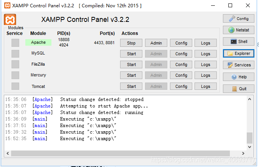This screenshot has height=167, width=259.
Task: Click the log's vertical scrollbar thumb
Action: (x=249, y=138)
